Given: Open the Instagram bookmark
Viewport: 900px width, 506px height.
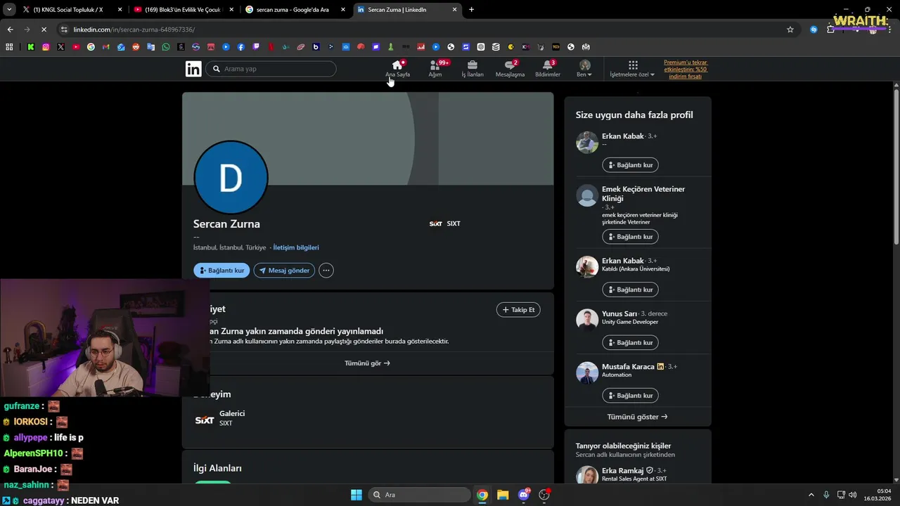Looking at the screenshot, I should click(x=46, y=47).
